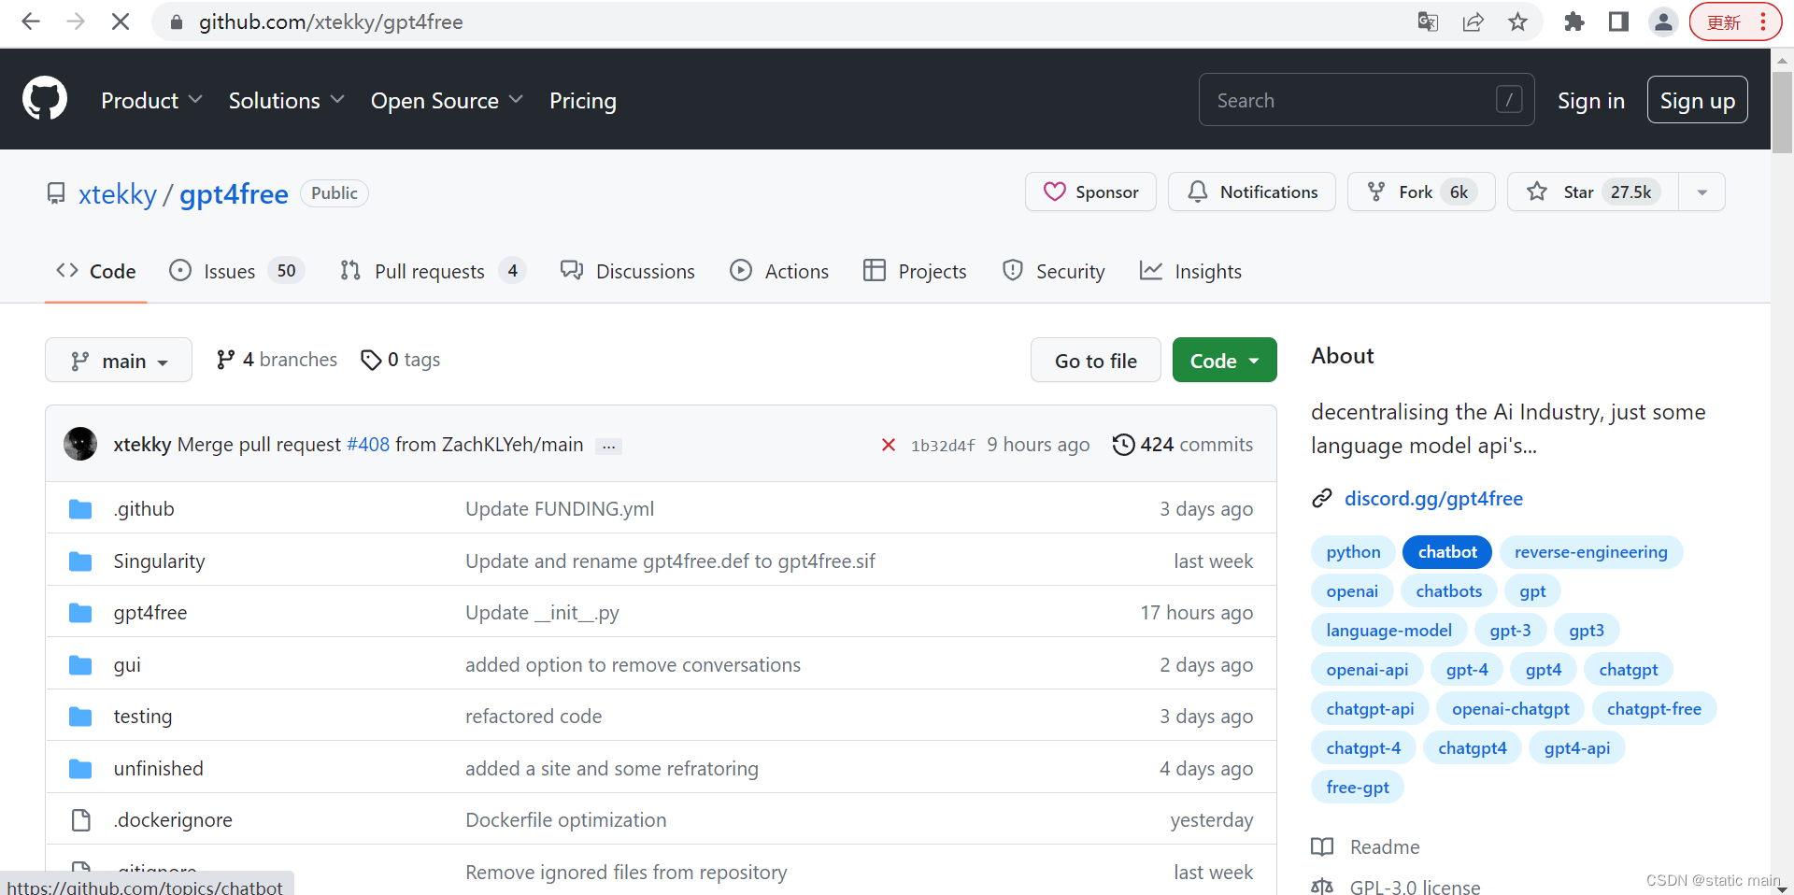
Task: Open the Pricing link
Action: (583, 100)
